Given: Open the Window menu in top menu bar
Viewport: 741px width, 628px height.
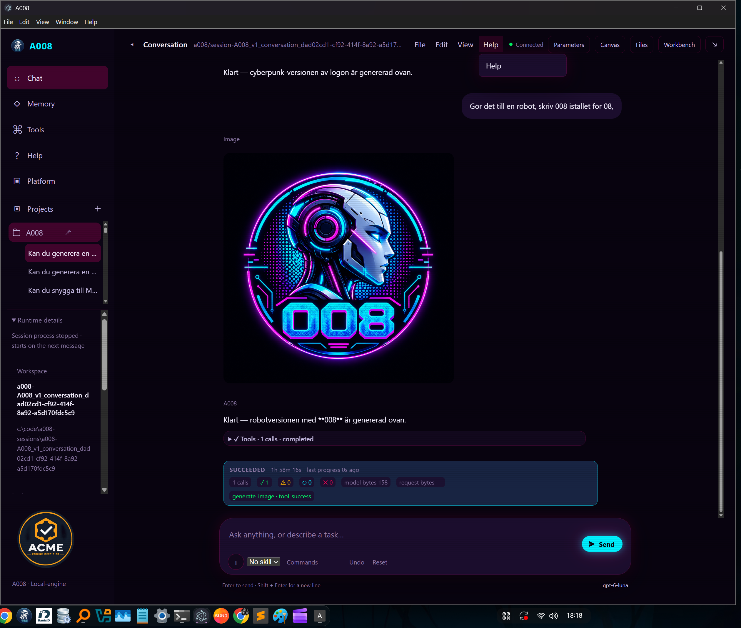Looking at the screenshot, I should [66, 22].
